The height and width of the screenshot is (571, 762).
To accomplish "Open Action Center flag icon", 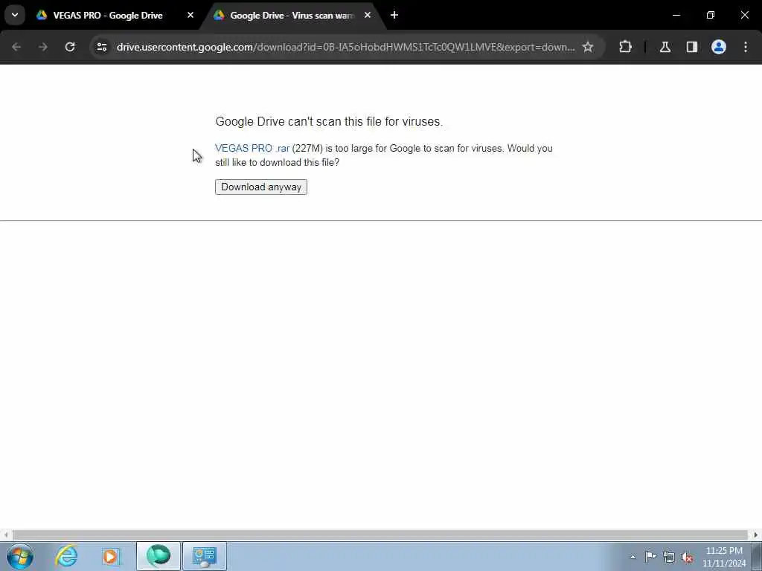I will click(650, 557).
